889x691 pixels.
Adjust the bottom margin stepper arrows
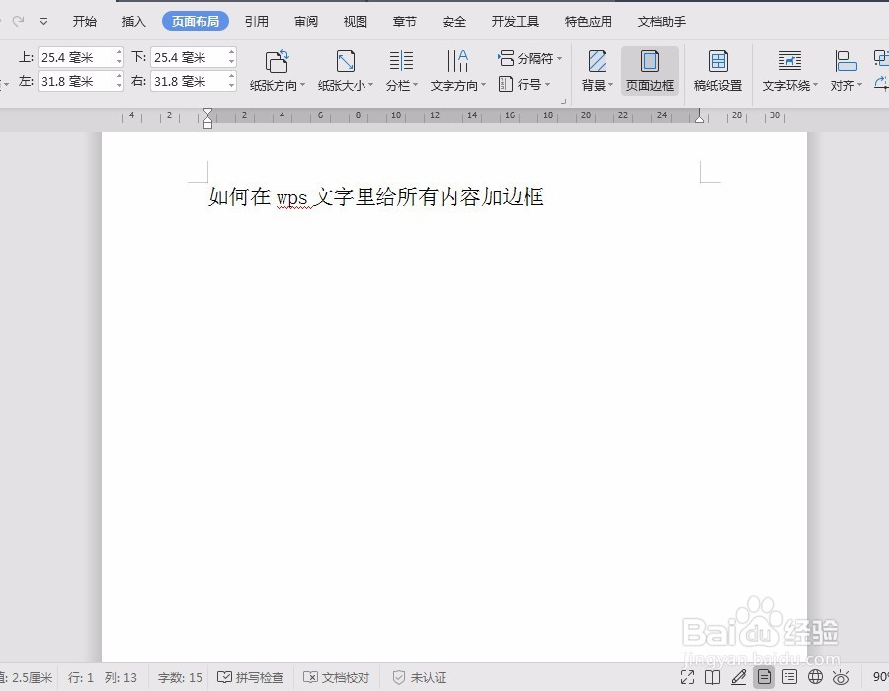pyautogui.click(x=231, y=57)
